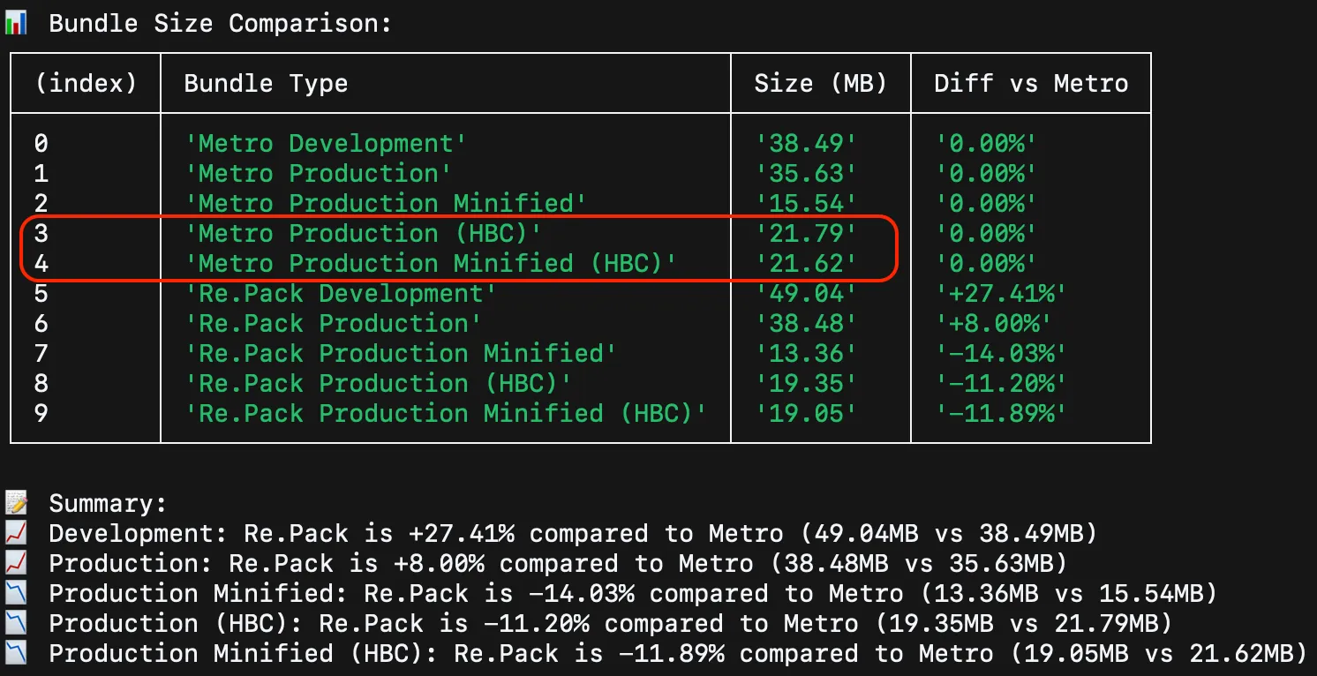Select the 'Metro Production Minified' cell
Screen dimensions: 1317x676
click(386, 203)
